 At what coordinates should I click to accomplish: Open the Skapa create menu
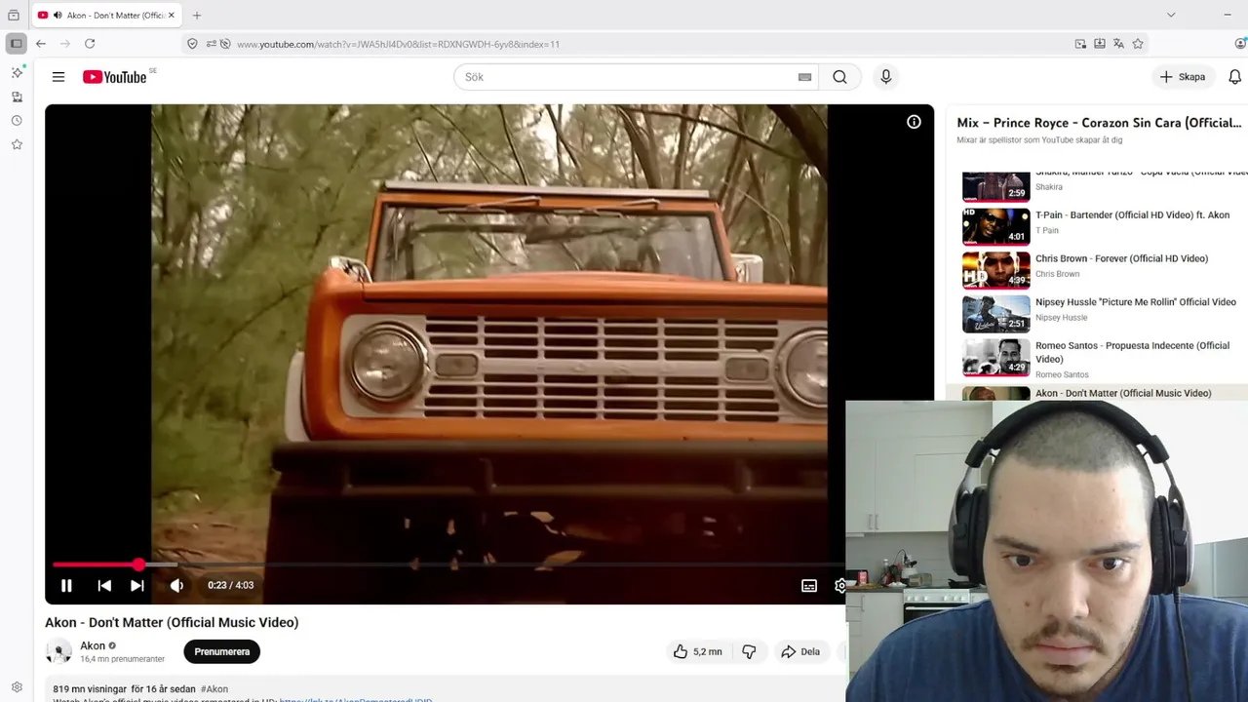click(x=1182, y=77)
